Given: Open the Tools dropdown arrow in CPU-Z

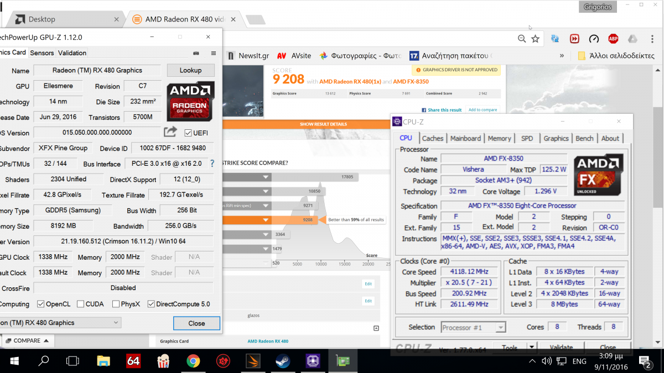Looking at the screenshot, I should tap(532, 348).
